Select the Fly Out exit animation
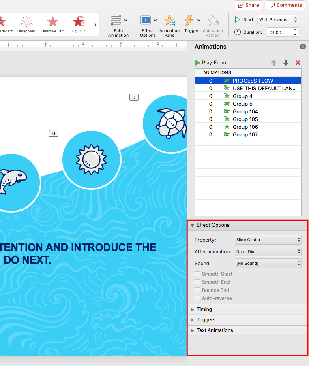This screenshot has width=309, height=366. [x=78, y=24]
